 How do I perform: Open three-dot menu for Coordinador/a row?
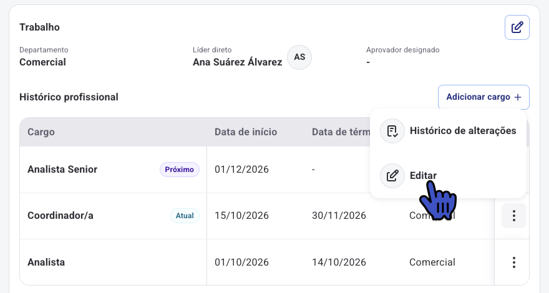(513, 216)
